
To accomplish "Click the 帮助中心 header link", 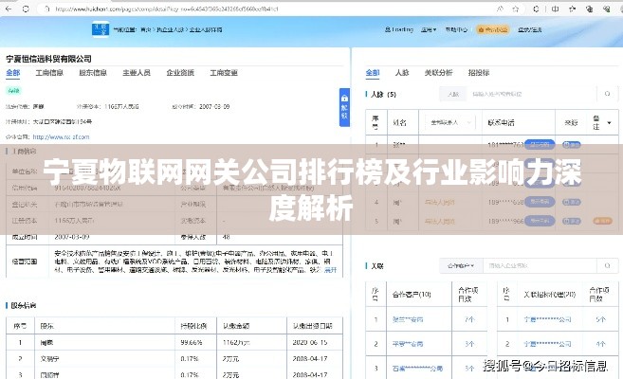I will point(456,29).
